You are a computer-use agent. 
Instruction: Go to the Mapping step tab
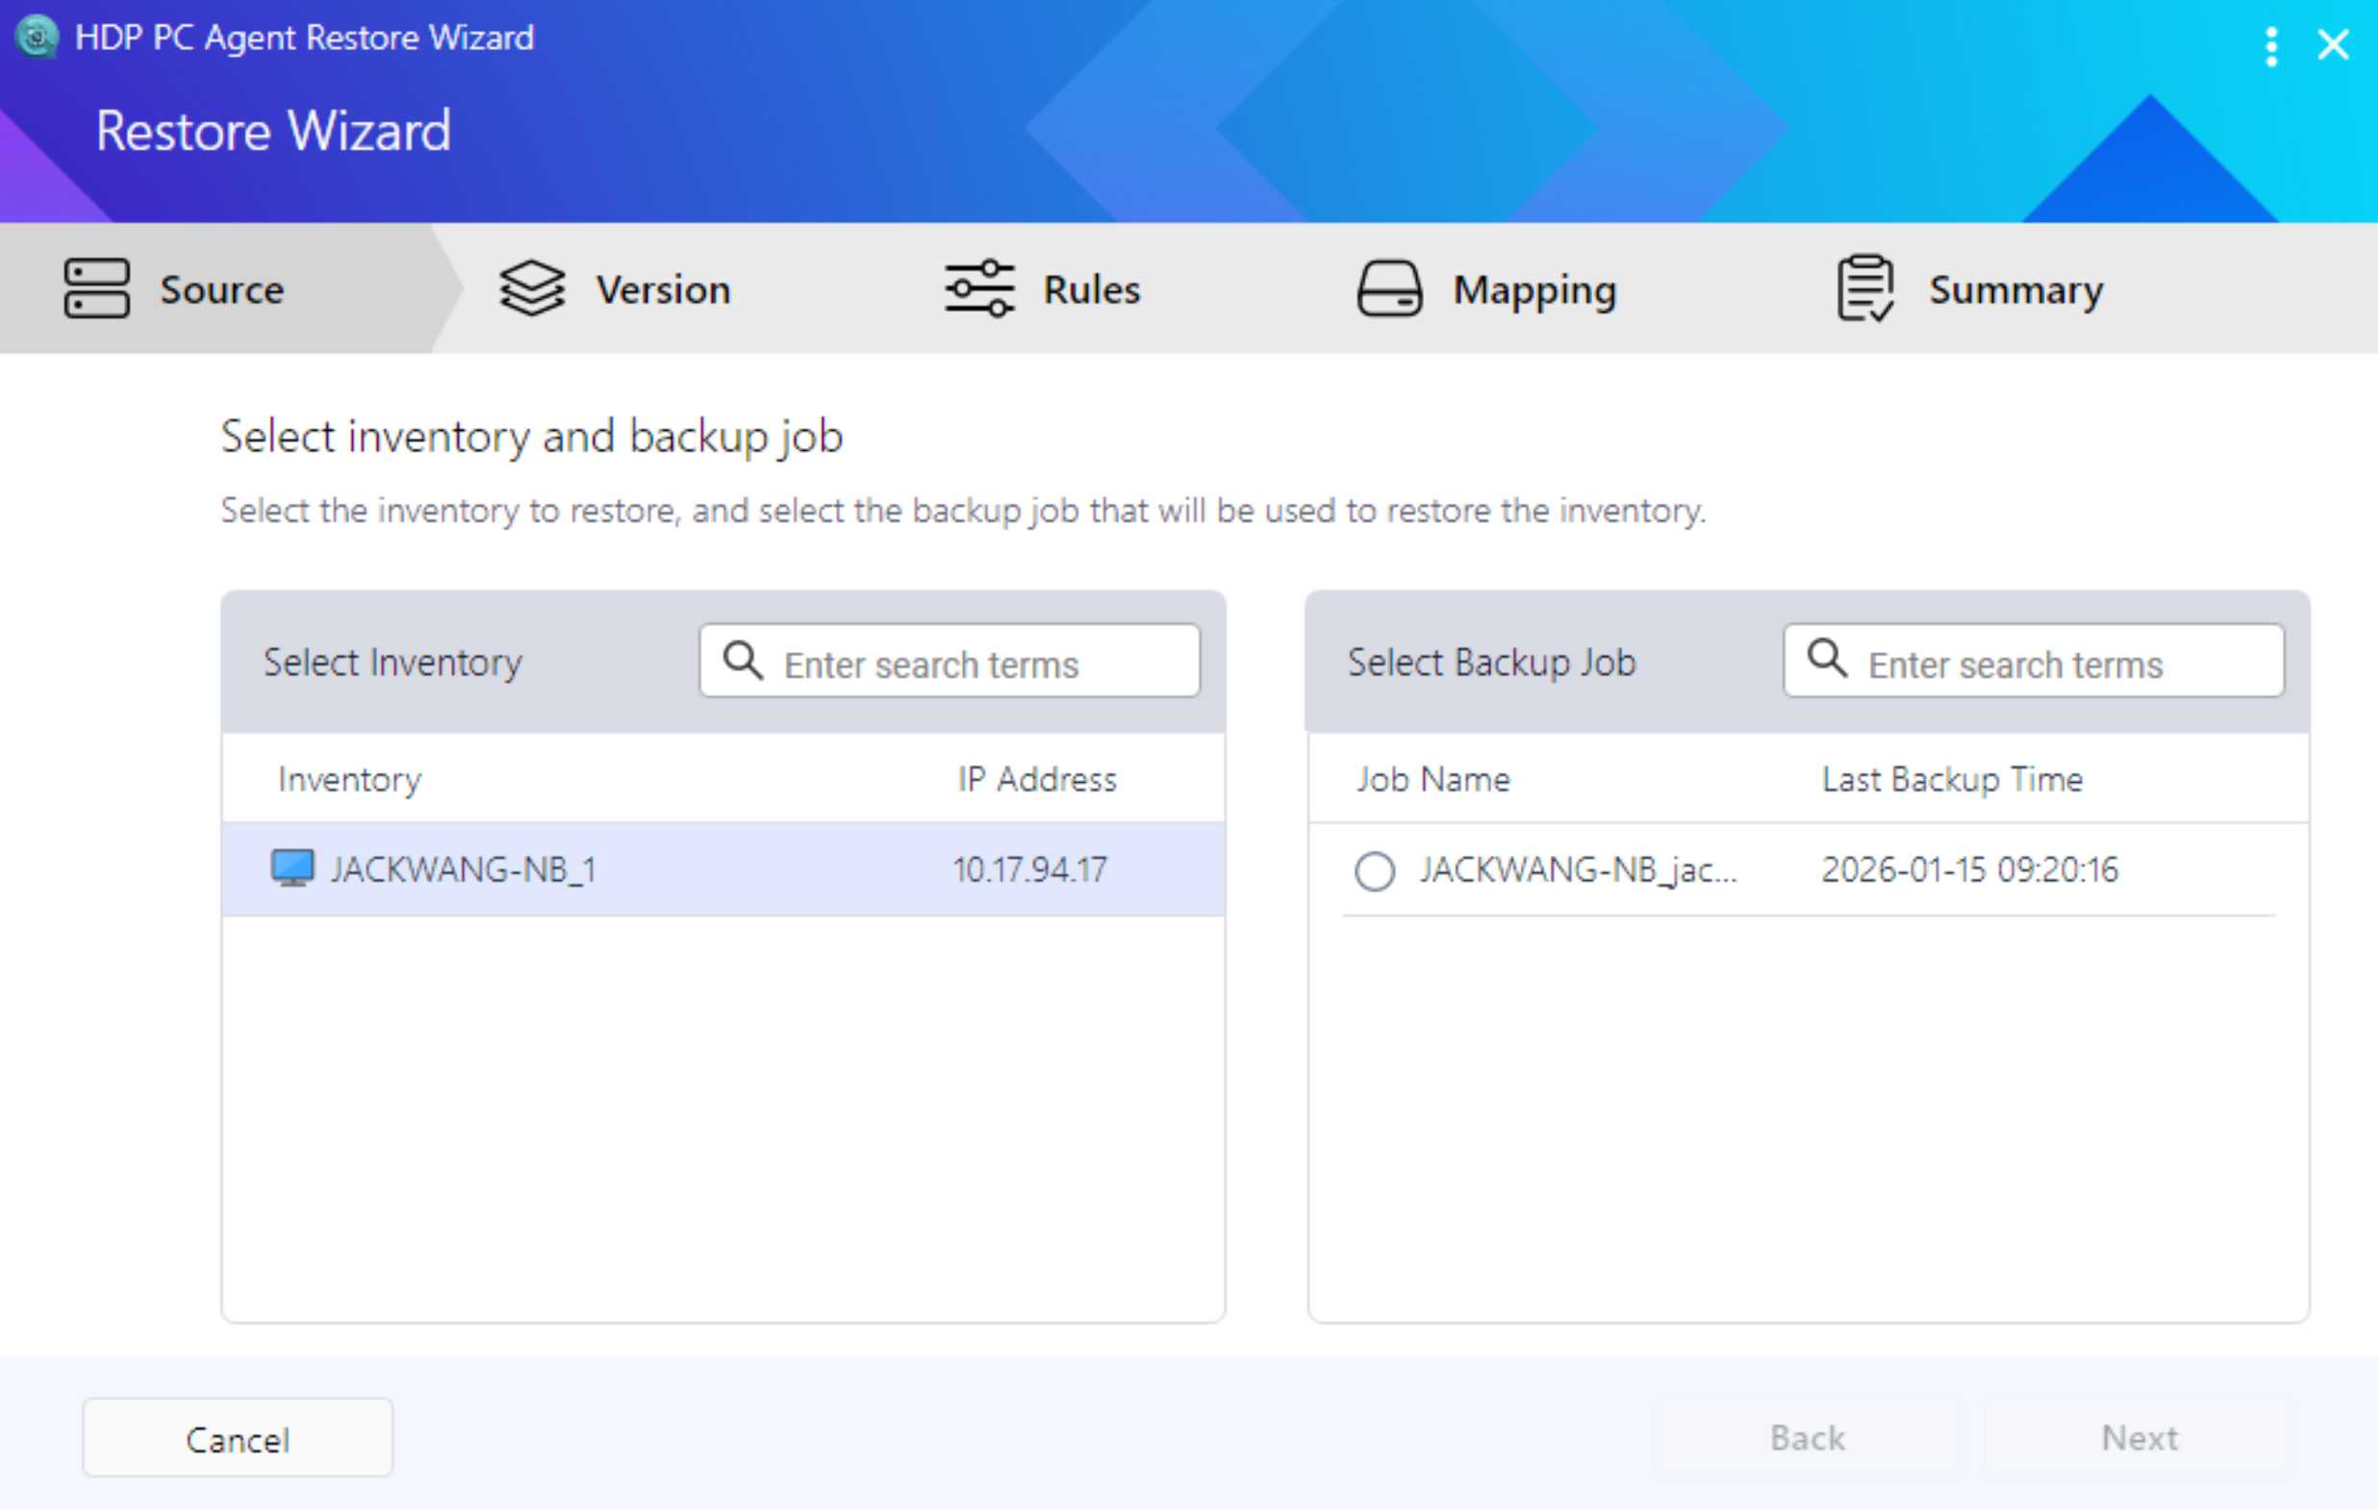(1532, 289)
